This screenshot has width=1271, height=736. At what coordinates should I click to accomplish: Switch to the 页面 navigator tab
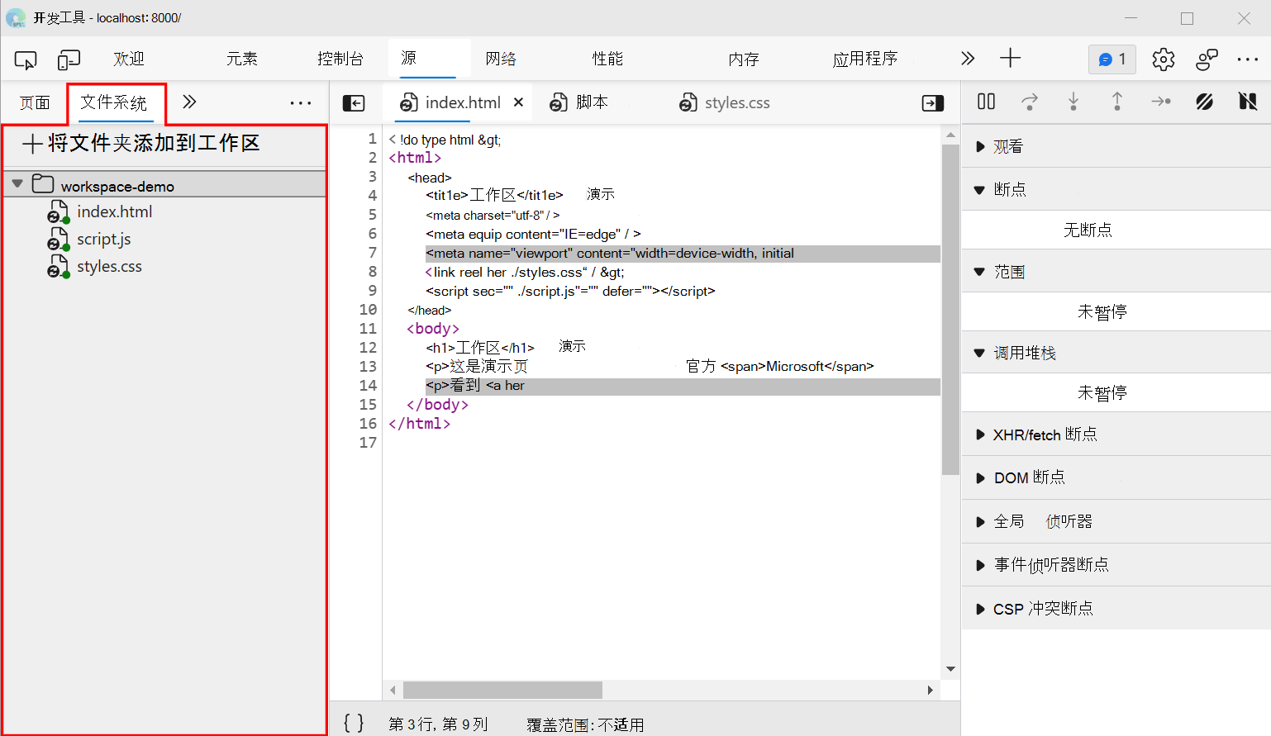(x=35, y=102)
